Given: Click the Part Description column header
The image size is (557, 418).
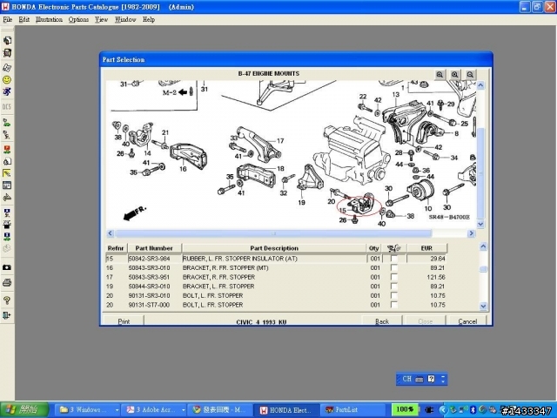Looking at the screenshot, I should [274, 248].
